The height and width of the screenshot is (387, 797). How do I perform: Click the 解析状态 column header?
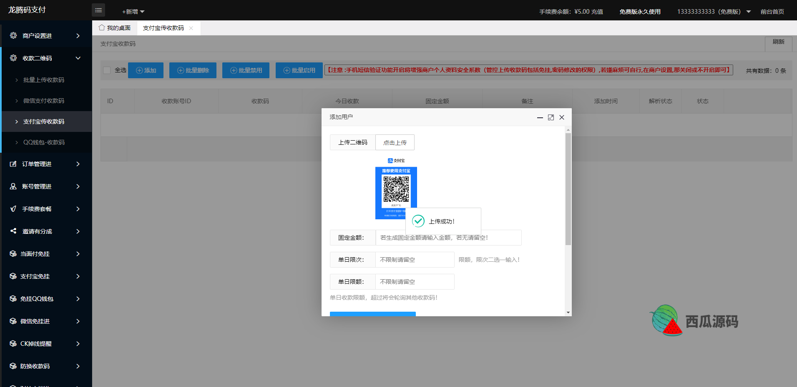point(660,101)
